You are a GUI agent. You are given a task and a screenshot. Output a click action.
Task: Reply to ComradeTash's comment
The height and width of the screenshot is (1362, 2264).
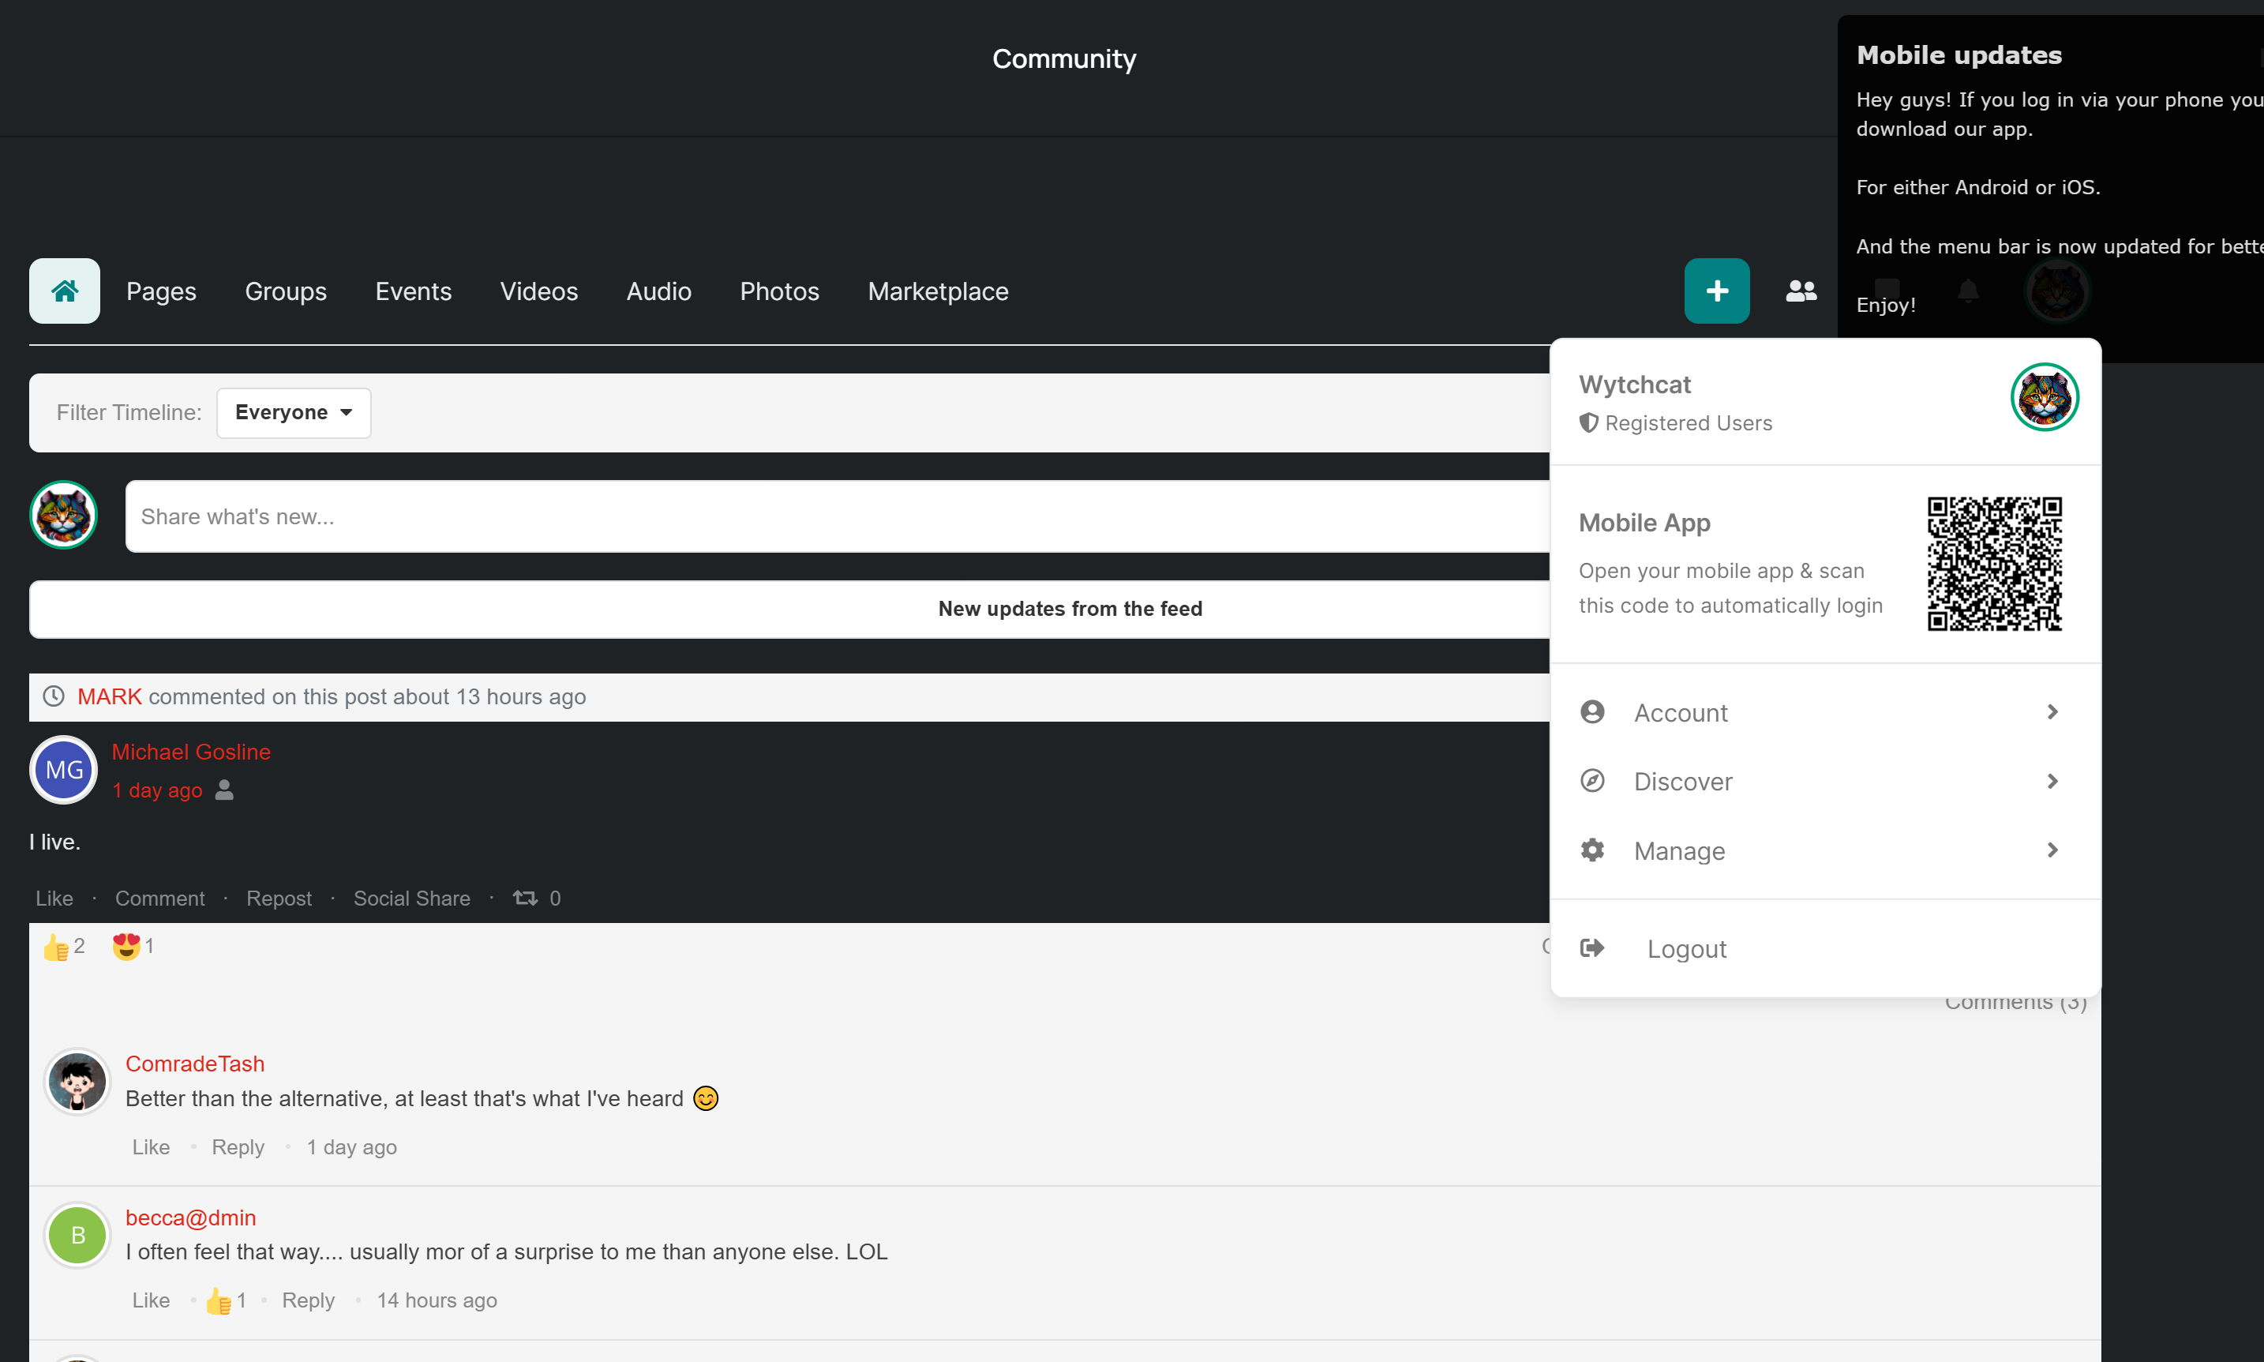click(238, 1147)
